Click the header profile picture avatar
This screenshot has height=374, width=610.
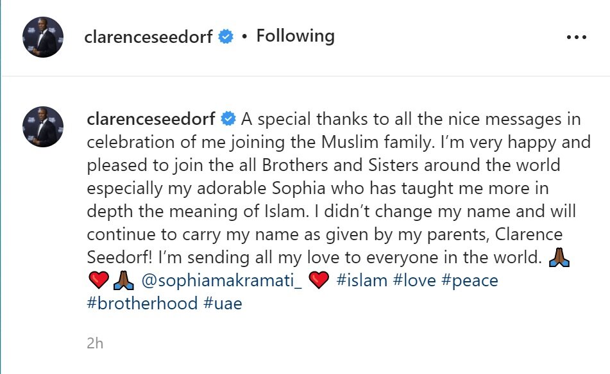coord(43,37)
